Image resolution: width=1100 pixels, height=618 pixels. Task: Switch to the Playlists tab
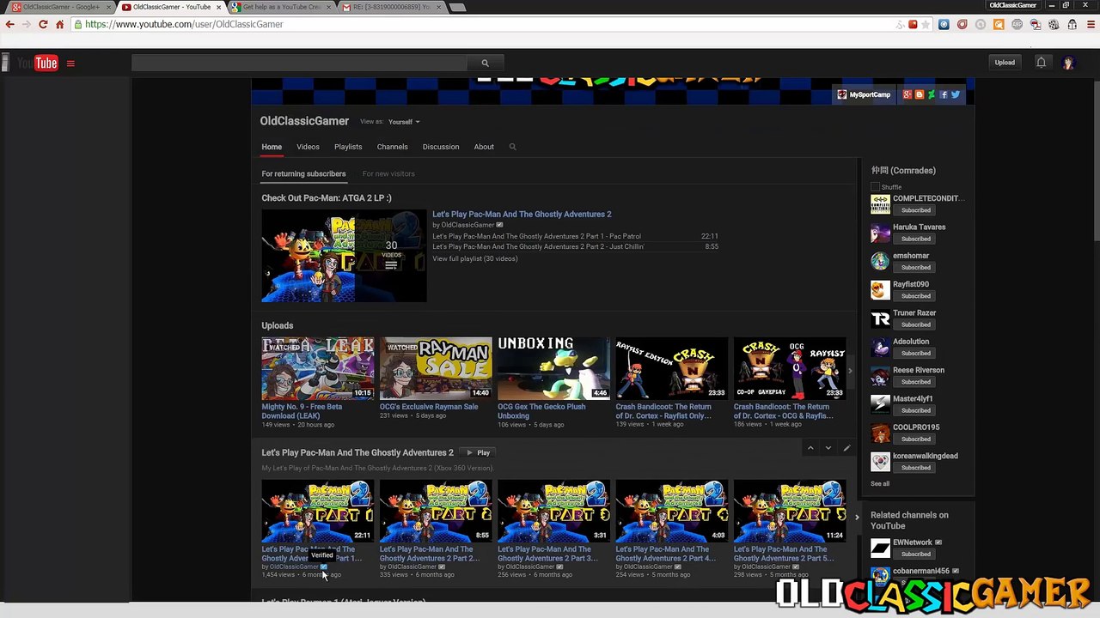point(348,147)
